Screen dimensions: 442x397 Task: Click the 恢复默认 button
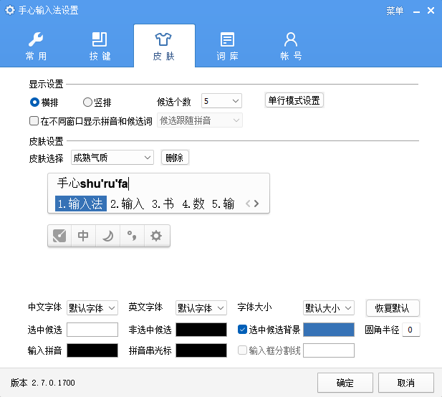coord(393,308)
